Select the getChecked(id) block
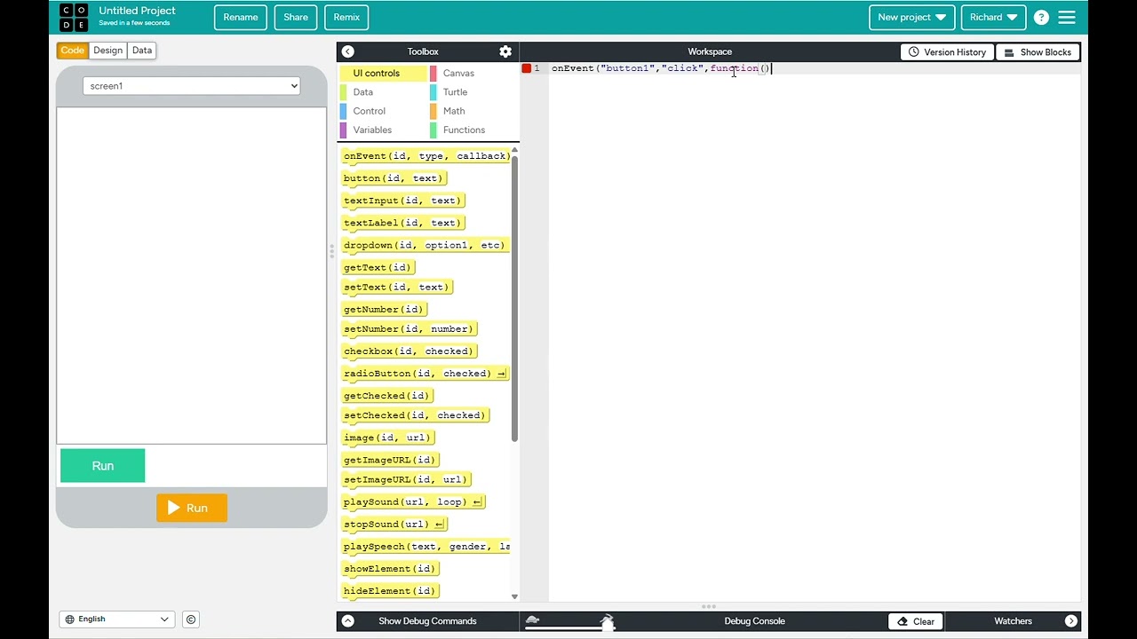Viewport: 1137px width, 639px height. [386, 396]
